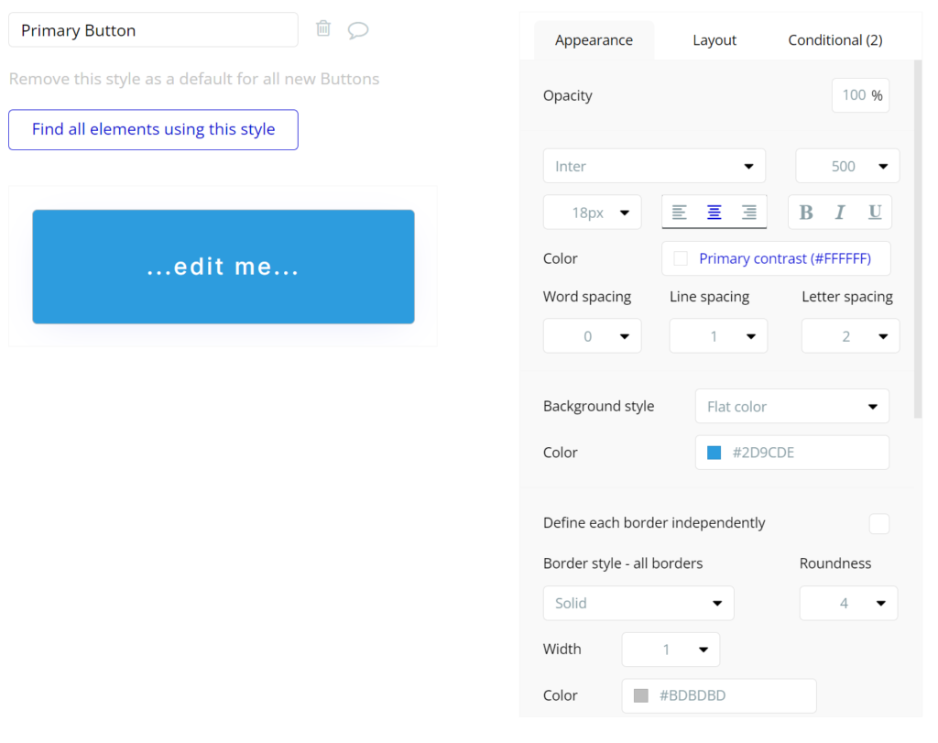Switch to the Conditional (2) tab
The width and height of the screenshot is (938, 743).
point(835,40)
